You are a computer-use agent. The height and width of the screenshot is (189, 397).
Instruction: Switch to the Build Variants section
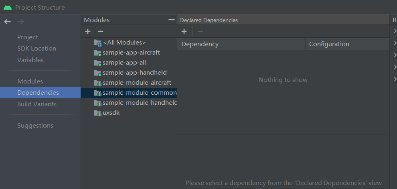point(37,104)
